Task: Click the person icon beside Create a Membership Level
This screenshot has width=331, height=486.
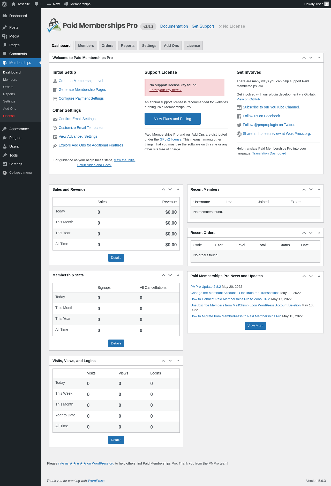Action: click(x=55, y=81)
